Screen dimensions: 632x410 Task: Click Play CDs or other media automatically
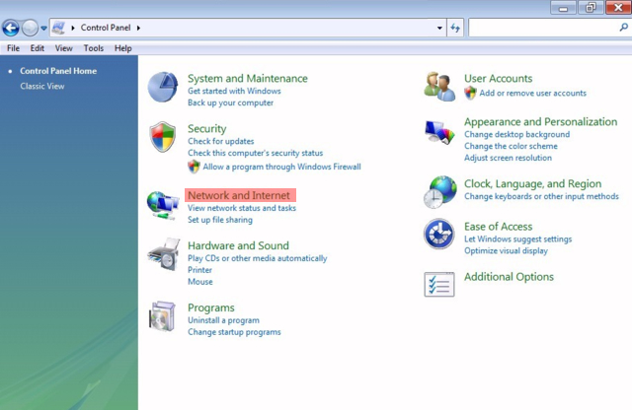(x=257, y=258)
